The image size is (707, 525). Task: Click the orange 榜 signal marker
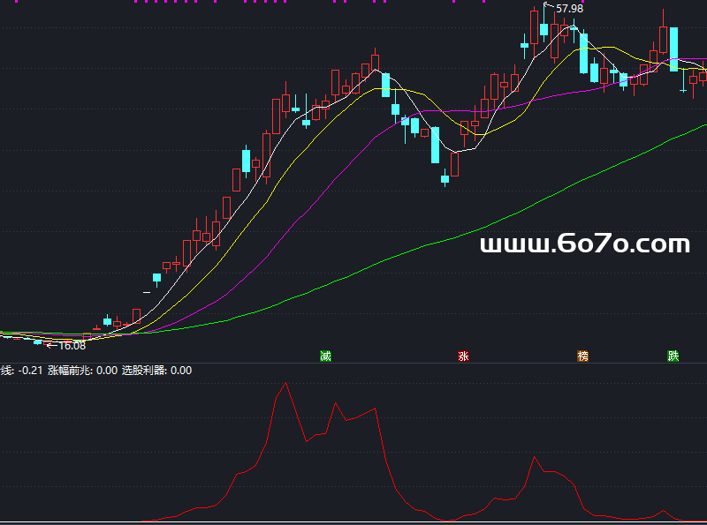[x=582, y=356]
